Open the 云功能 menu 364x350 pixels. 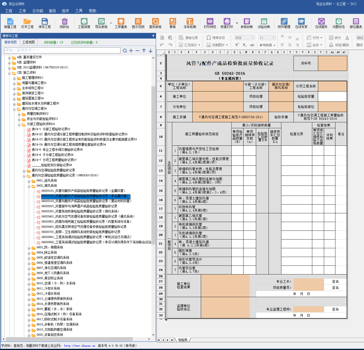(38, 11)
